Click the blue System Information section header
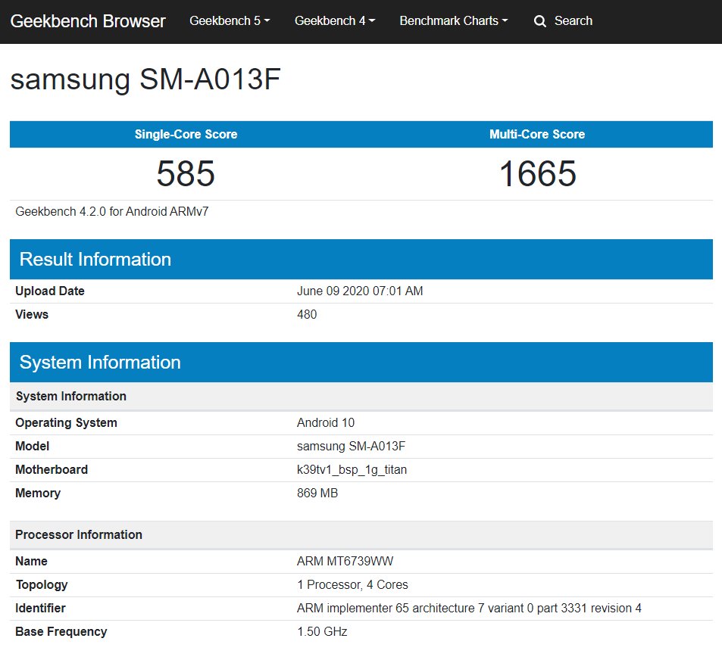This screenshot has height=657, width=722. click(361, 362)
